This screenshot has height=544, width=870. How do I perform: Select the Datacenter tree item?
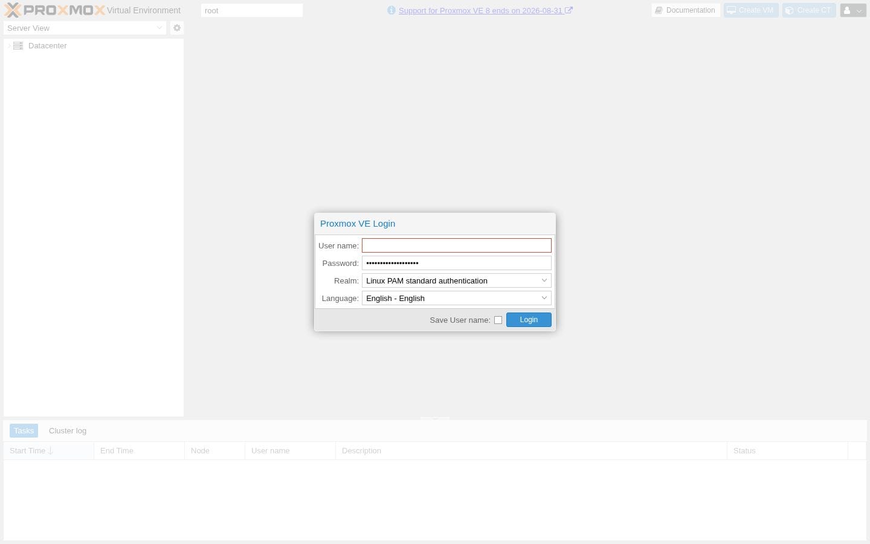pyautogui.click(x=94, y=46)
